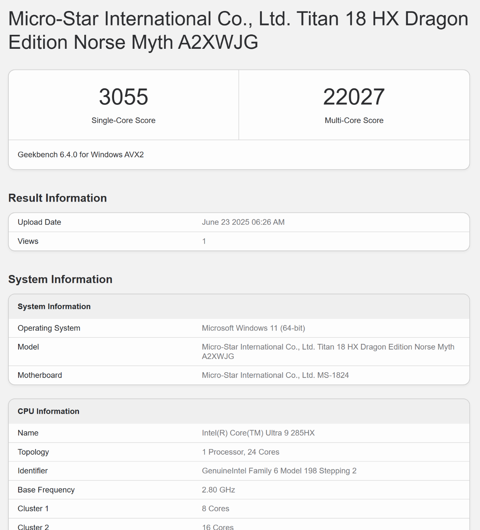The width and height of the screenshot is (480, 530).
Task: Click the Result Information heading
Action: point(57,198)
